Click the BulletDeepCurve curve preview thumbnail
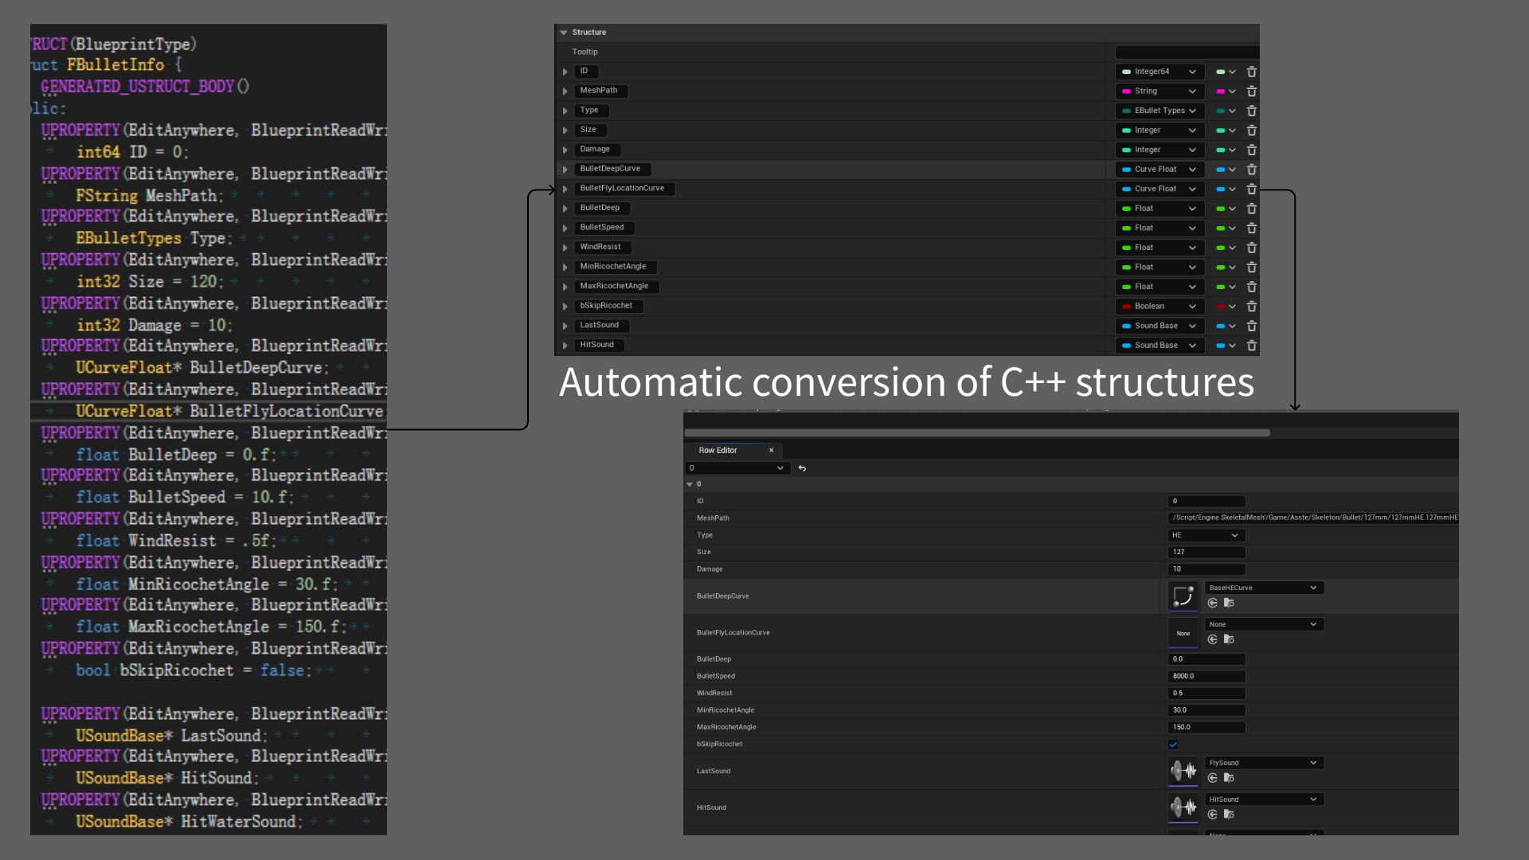Image resolution: width=1529 pixels, height=860 pixels. pos(1183,596)
